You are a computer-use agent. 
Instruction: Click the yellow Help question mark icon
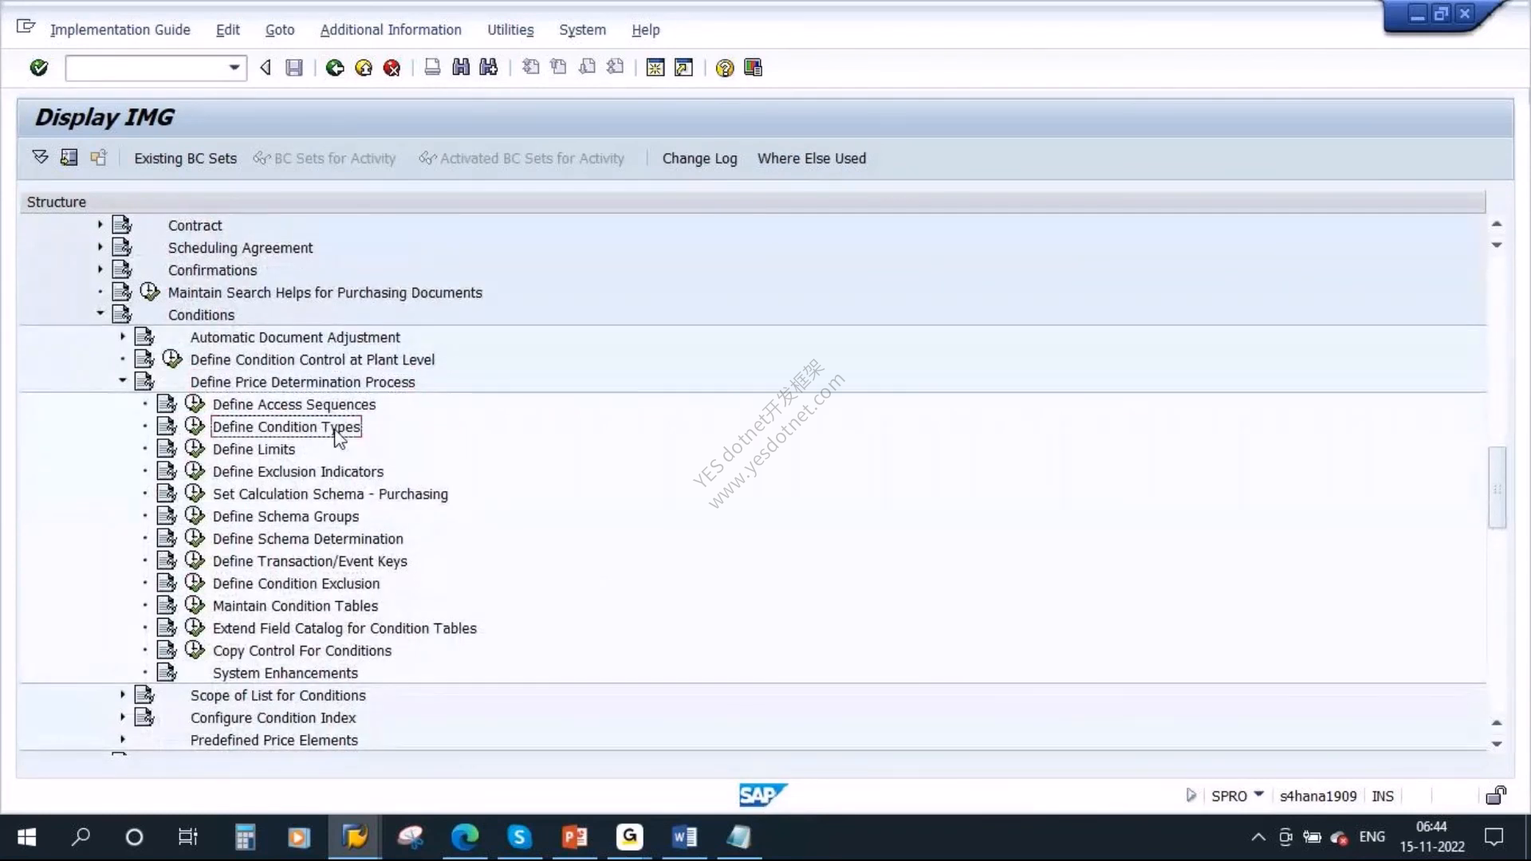[x=725, y=68]
